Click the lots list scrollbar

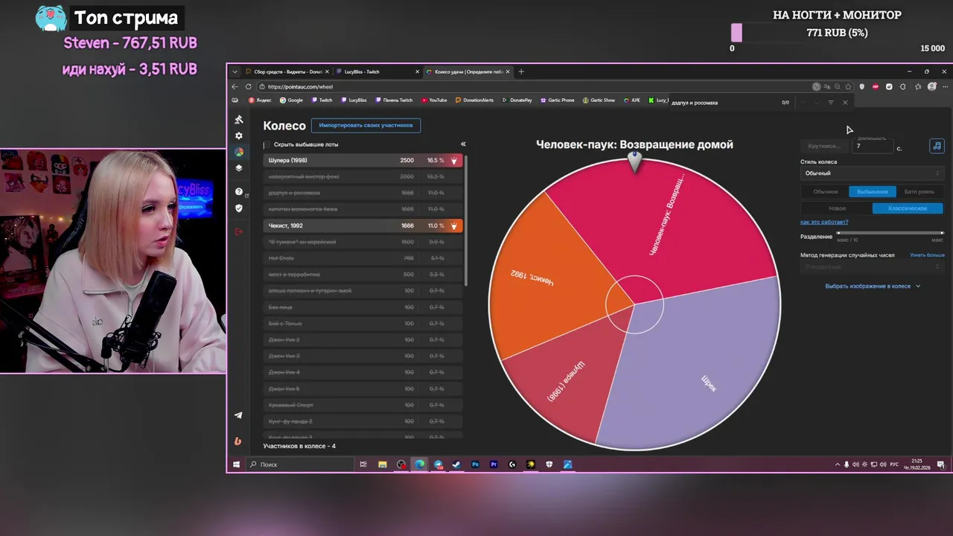(x=466, y=220)
